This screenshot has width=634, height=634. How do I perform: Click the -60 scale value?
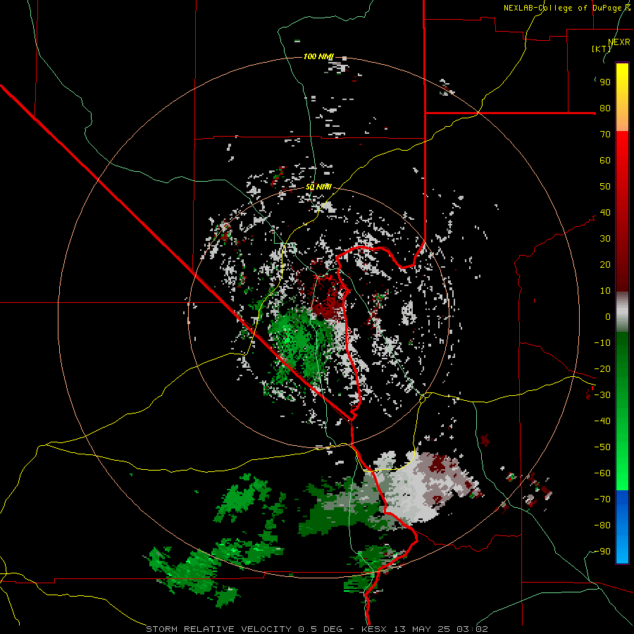pos(602,473)
